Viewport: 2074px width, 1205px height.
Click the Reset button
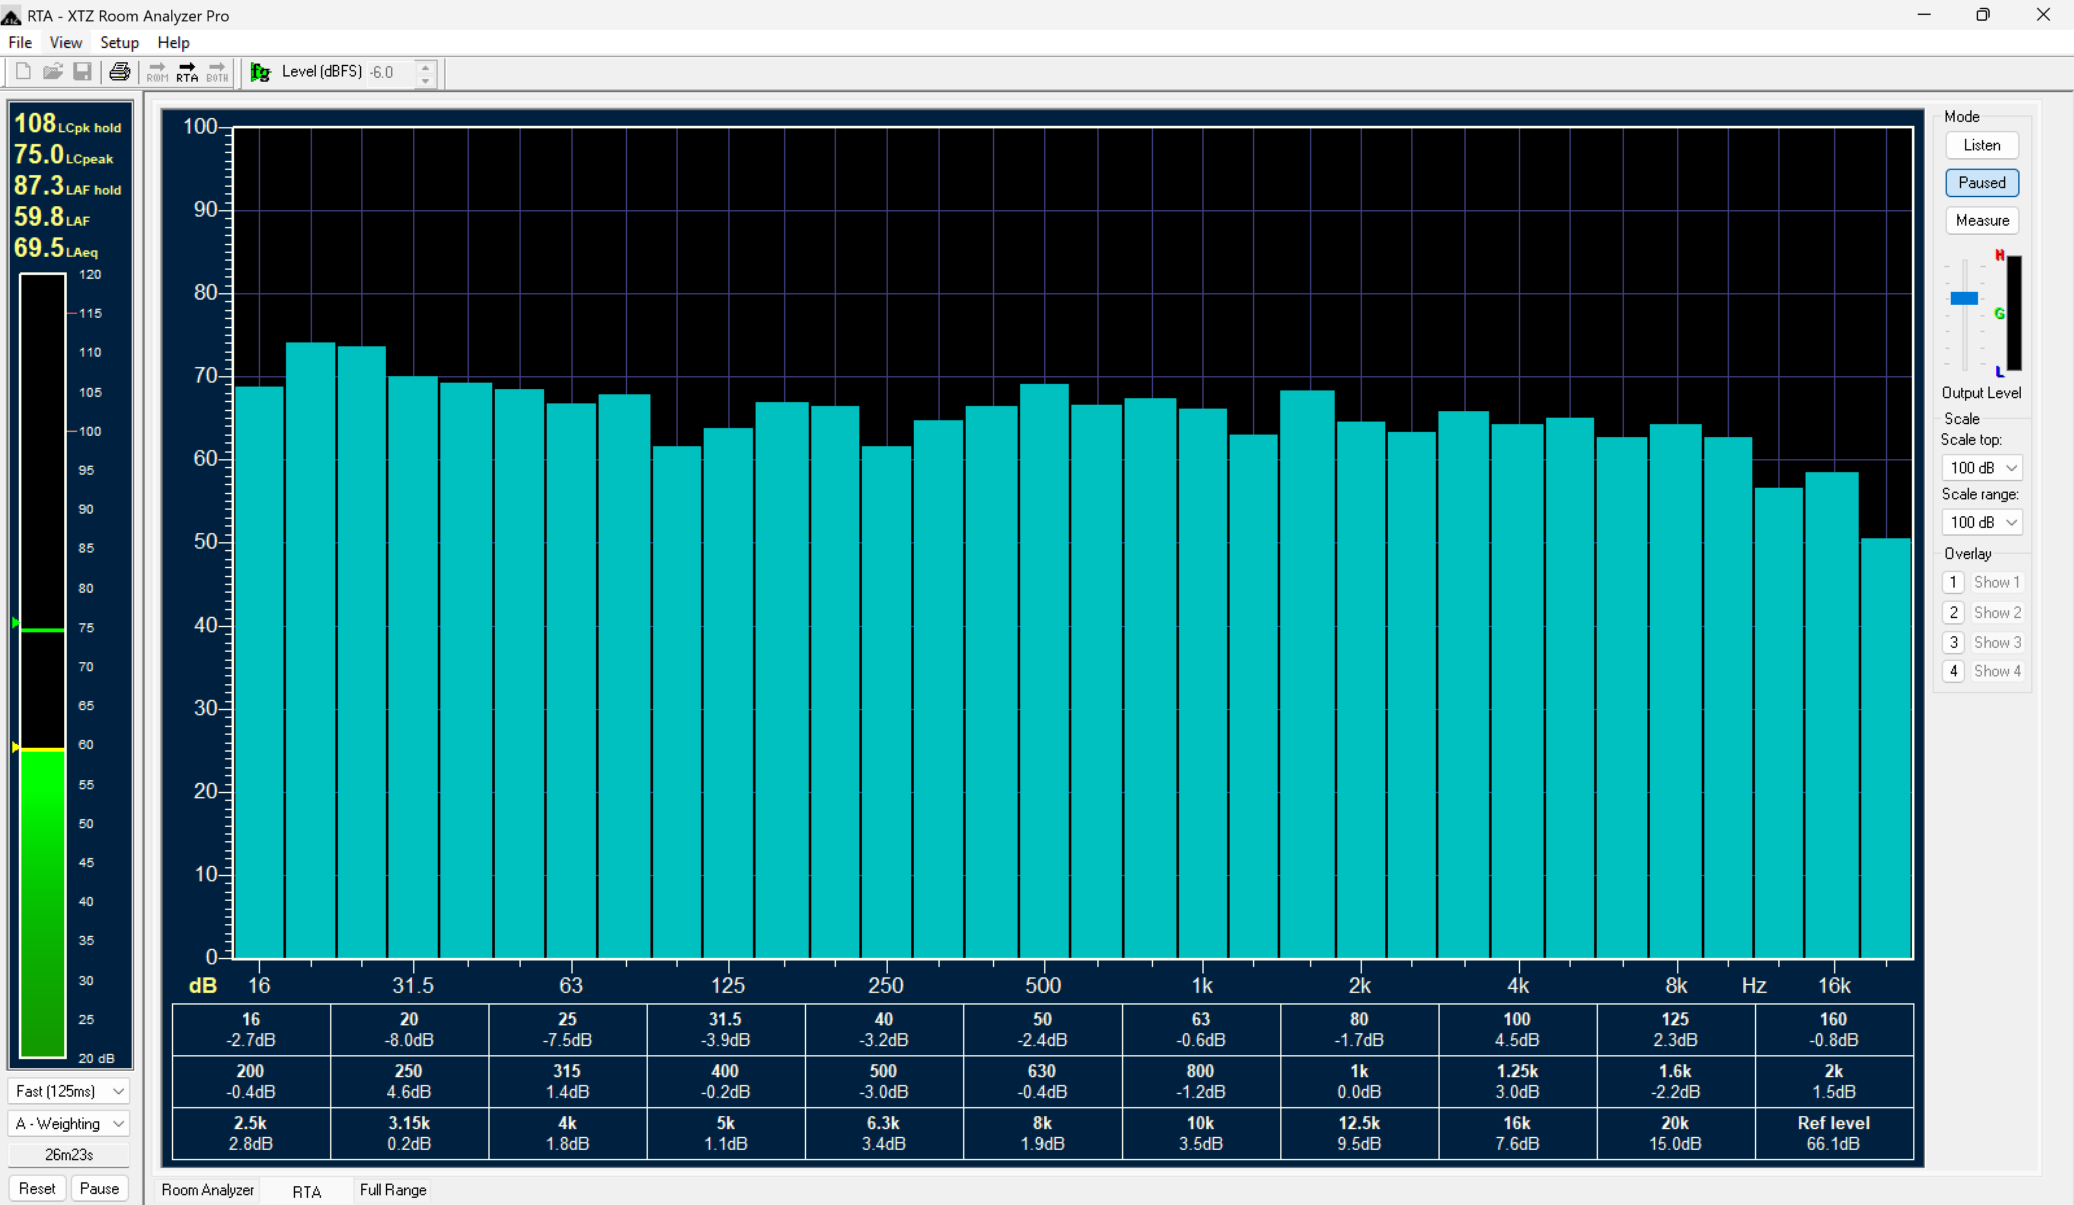pyautogui.click(x=37, y=1189)
